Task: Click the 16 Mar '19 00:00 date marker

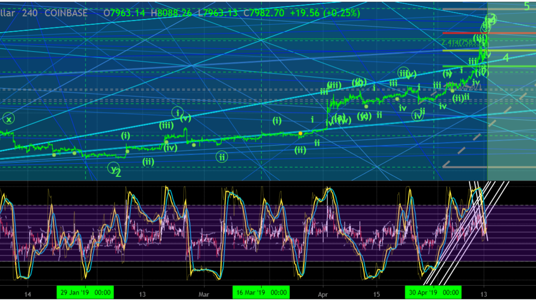Action: pos(261,292)
